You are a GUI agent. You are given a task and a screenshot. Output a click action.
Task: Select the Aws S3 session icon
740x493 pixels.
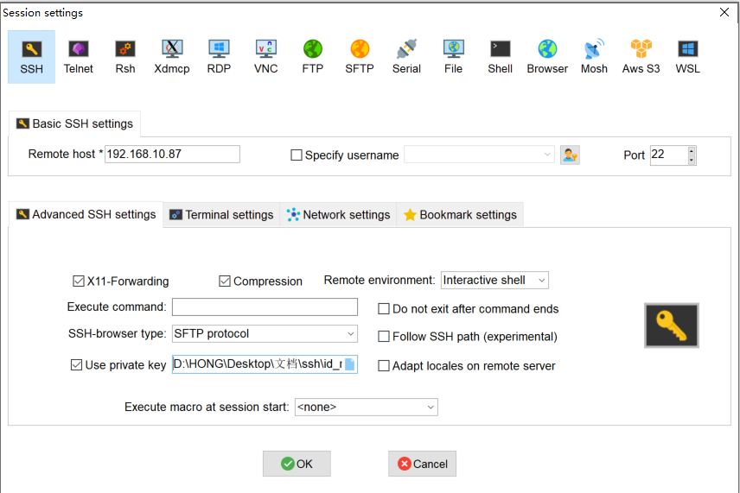point(641,57)
